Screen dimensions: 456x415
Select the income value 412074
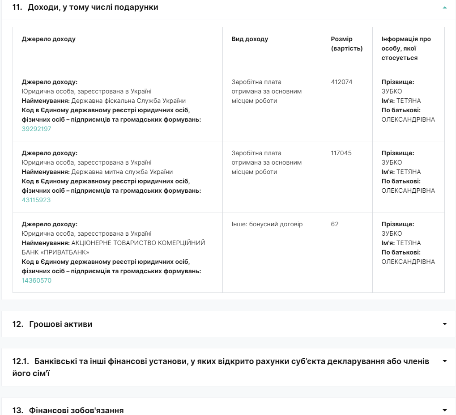[x=341, y=82]
